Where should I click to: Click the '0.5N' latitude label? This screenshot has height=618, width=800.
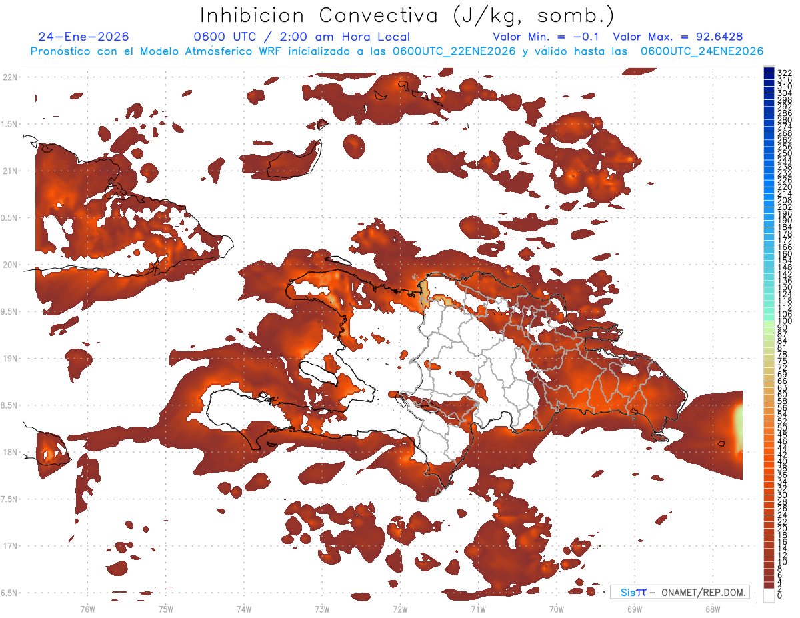10,218
